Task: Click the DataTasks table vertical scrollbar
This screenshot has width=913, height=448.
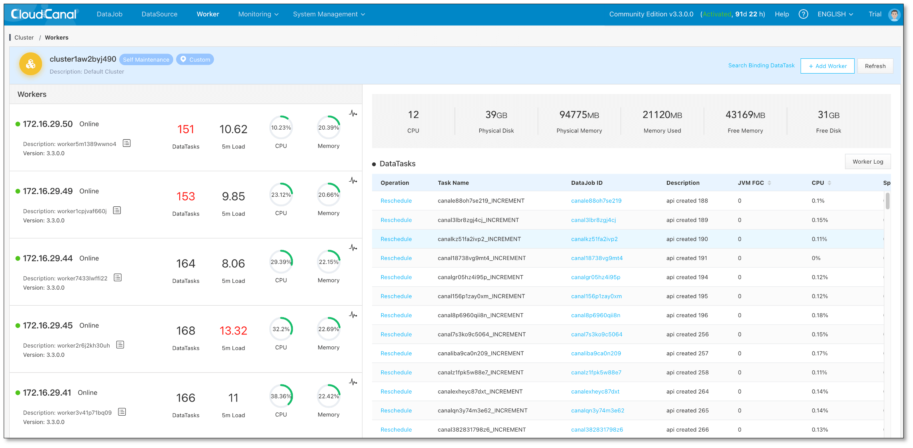Action: (887, 201)
